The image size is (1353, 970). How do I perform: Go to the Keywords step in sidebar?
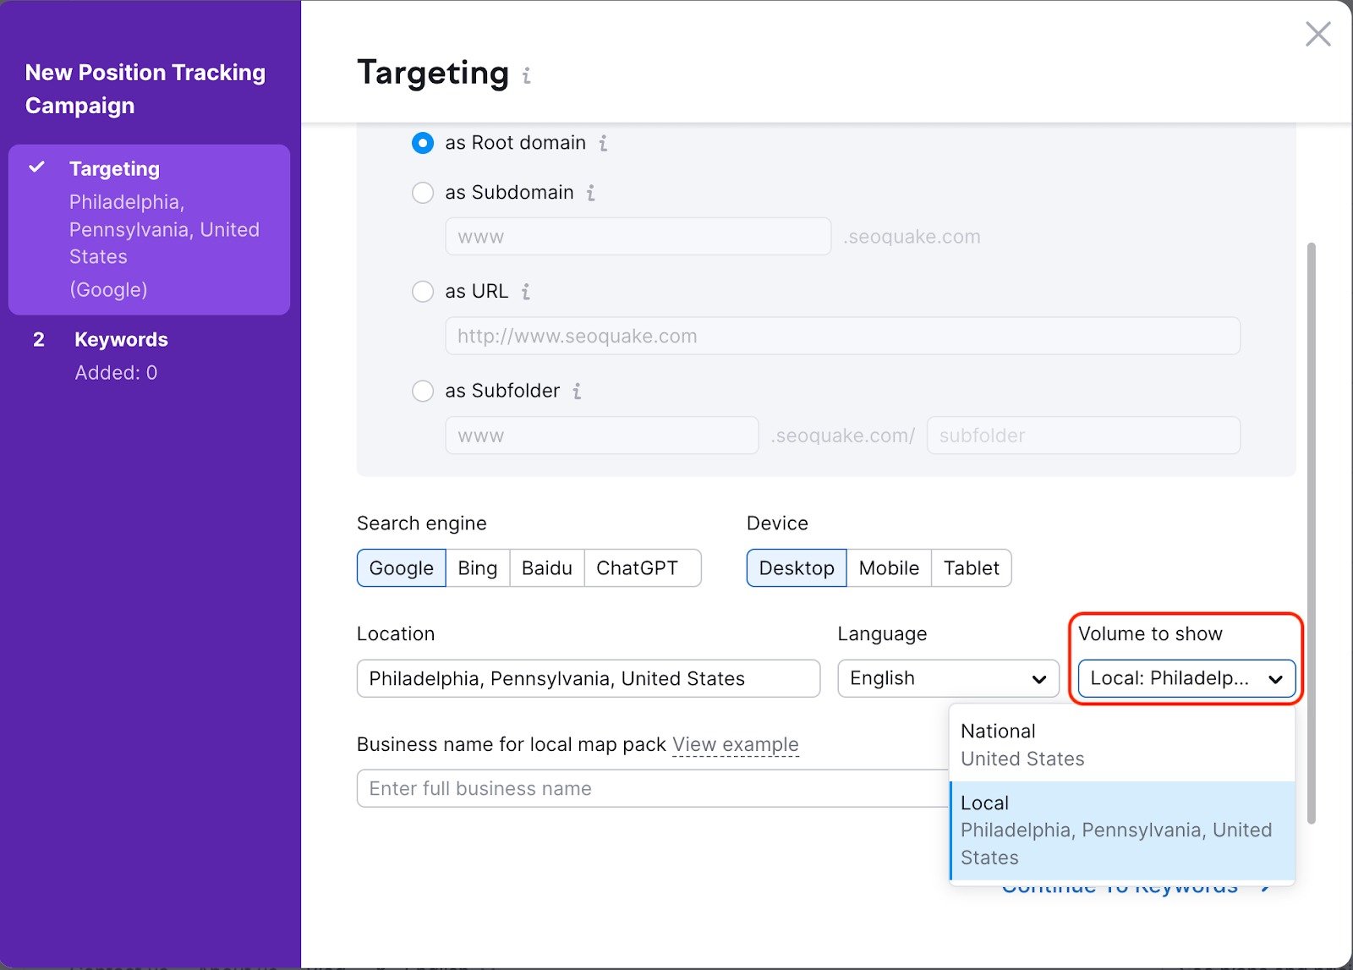pos(121,340)
